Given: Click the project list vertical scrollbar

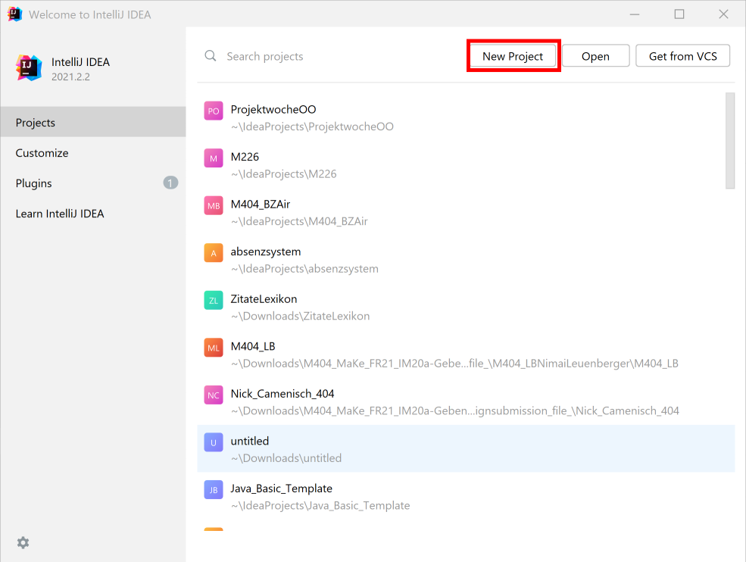Looking at the screenshot, I should click(x=730, y=141).
